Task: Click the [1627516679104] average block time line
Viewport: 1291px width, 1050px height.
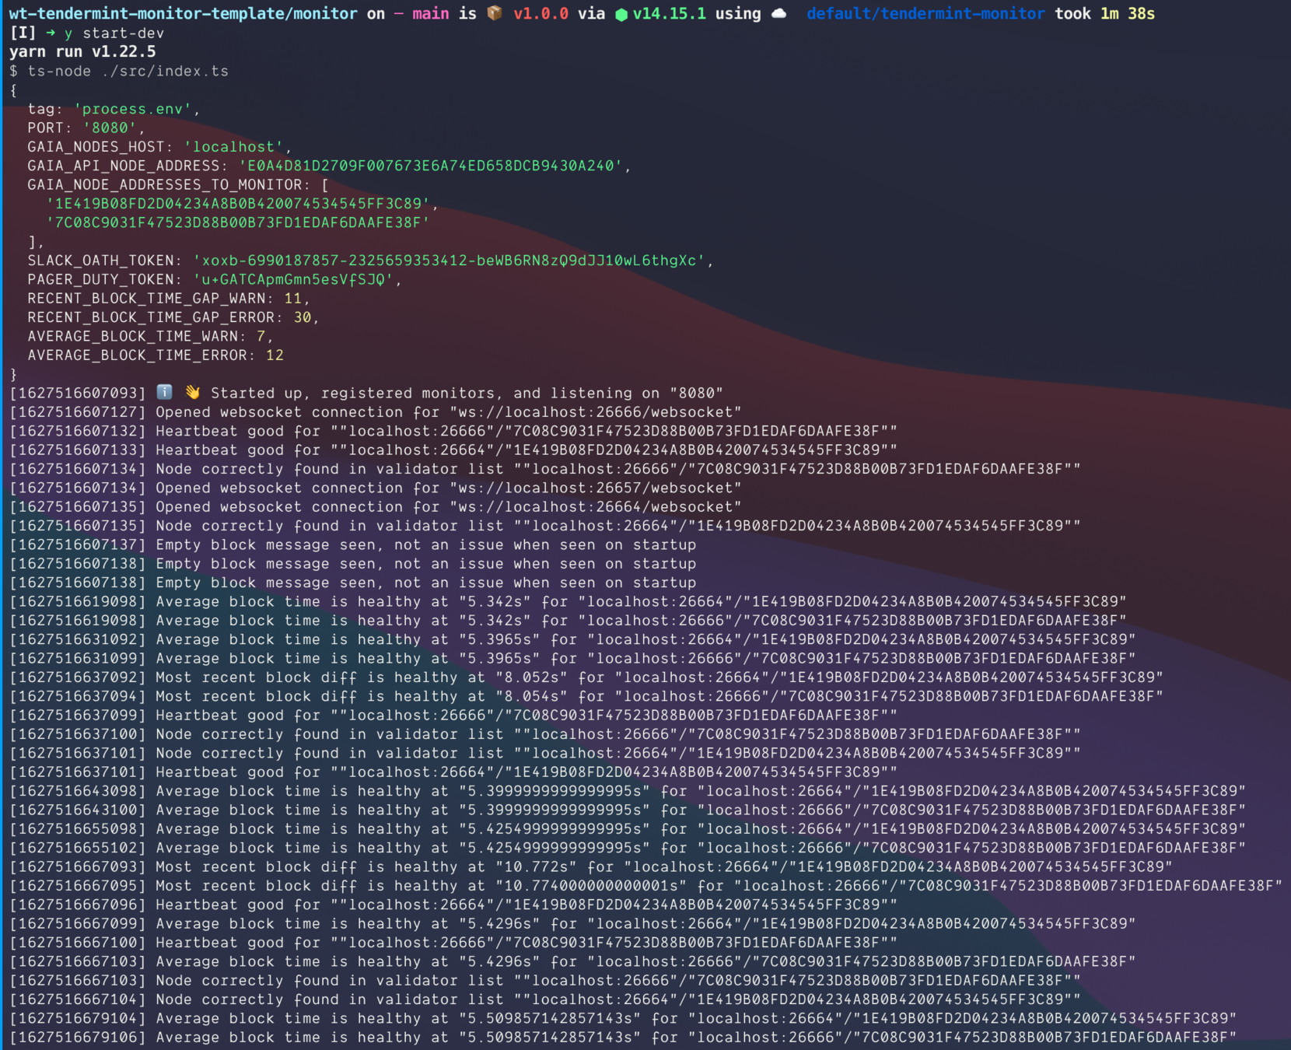Action: pyautogui.click(x=623, y=1018)
